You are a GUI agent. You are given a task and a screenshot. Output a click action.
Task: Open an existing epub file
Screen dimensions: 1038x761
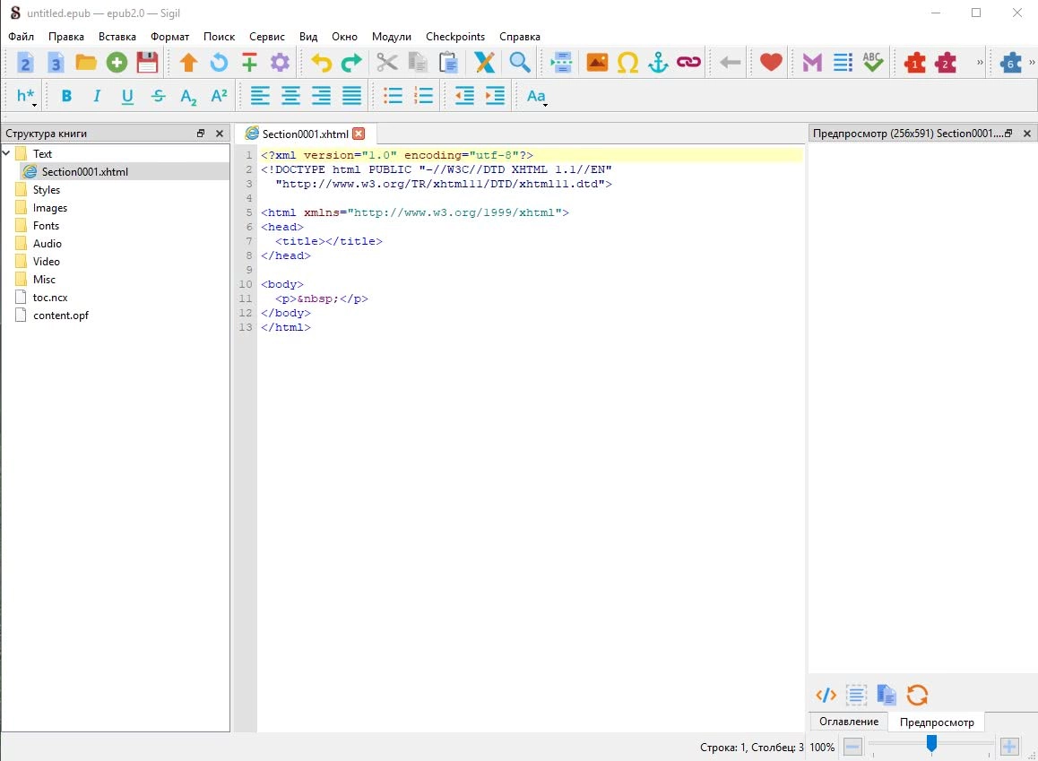[x=86, y=63]
